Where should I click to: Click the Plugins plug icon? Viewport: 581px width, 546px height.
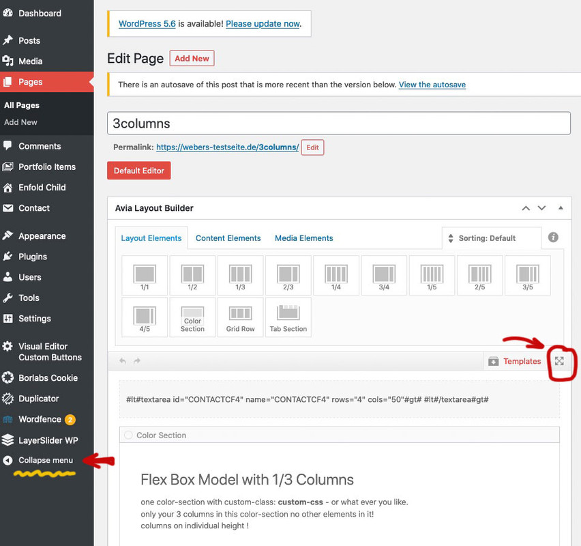(x=8, y=257)
